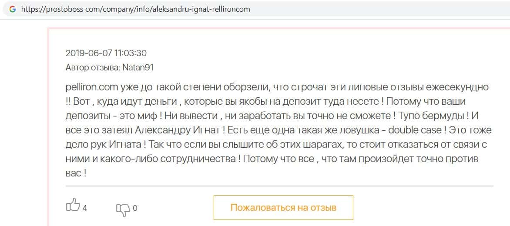The image size is (510, 226).
Task: Click the horizontal divider under the review
Action: coord(279,186)
